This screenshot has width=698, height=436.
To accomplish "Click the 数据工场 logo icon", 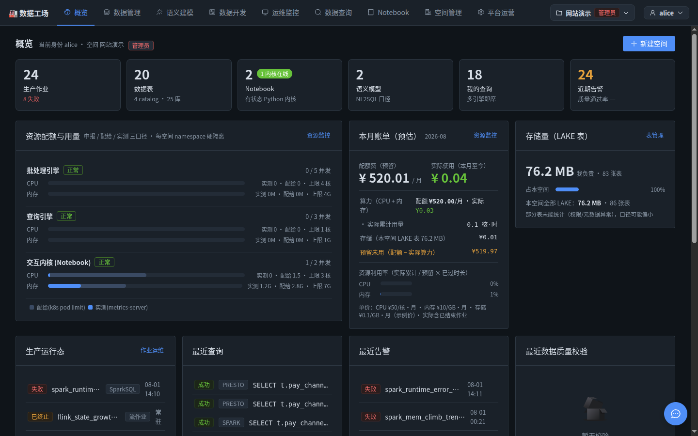I will point(13,14).
